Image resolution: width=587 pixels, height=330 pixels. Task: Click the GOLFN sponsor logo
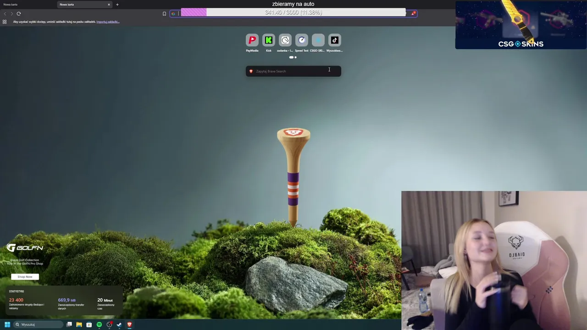point(25,248)
